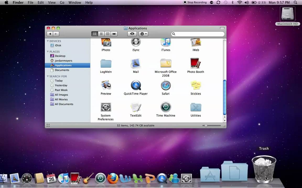Screen dimensions: 302x188
Task: Open Spotlight magnifier in menu bar
Action: [x=295, y=3]
